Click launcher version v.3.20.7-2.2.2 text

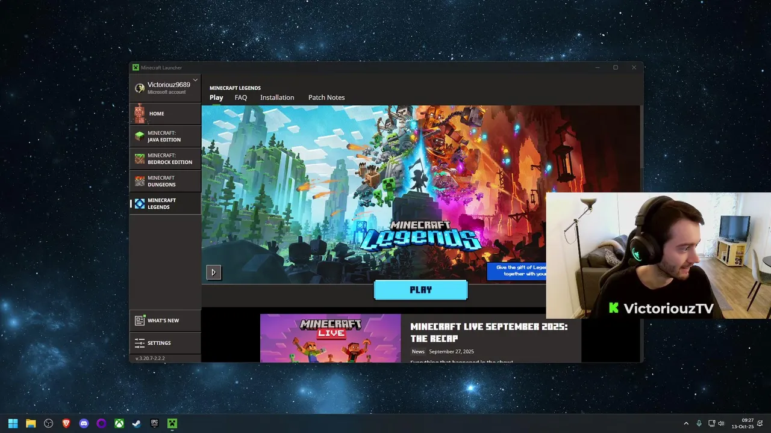pos(150,358)
